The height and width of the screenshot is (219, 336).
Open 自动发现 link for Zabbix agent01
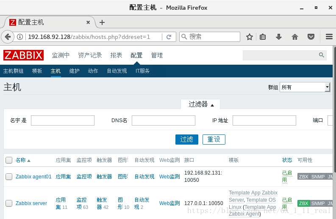pyautogui.click(x=144, y=177)
